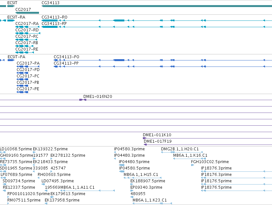Select EST EK218433.5prime
Screen dimensions: 272x205
pos(50,162)
